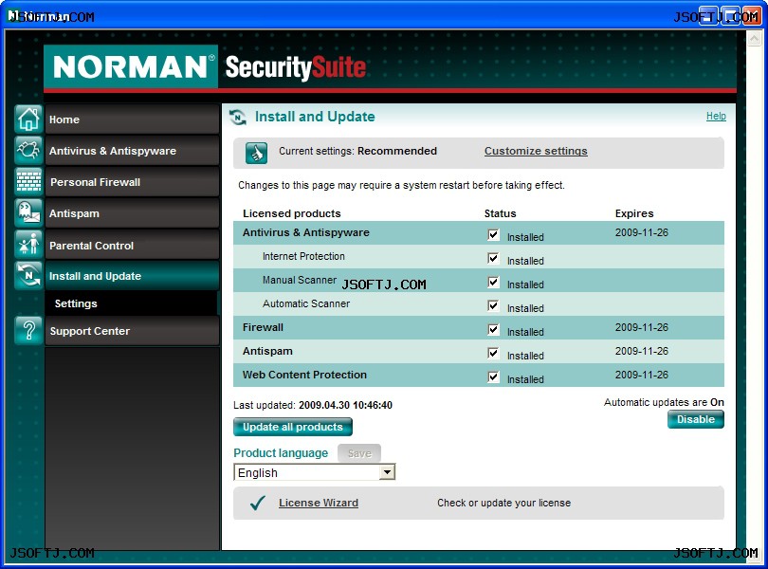
Task: Click the Antivirus & Antispyware bug icon
Action: 28,151
